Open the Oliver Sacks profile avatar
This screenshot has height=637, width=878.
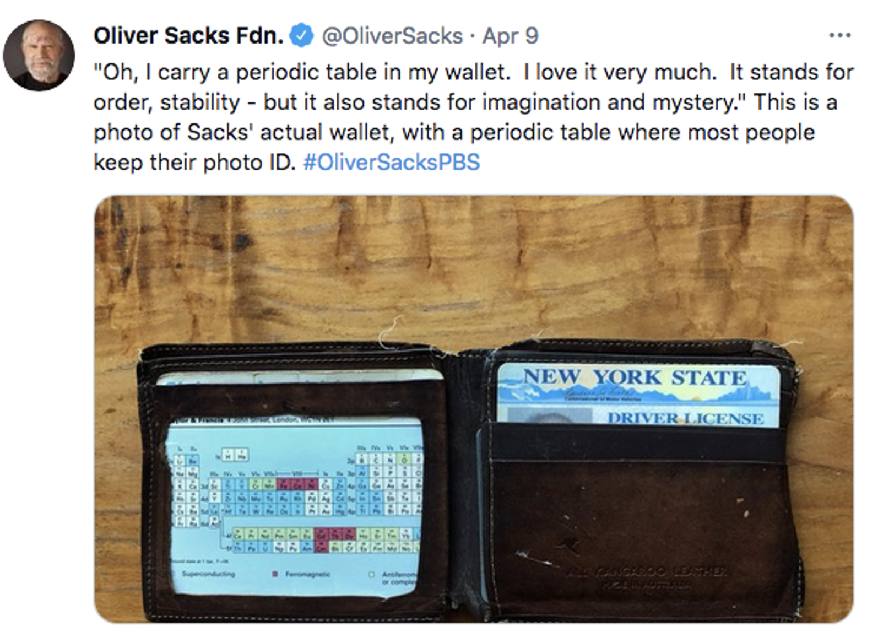click(x=39, y=56)
